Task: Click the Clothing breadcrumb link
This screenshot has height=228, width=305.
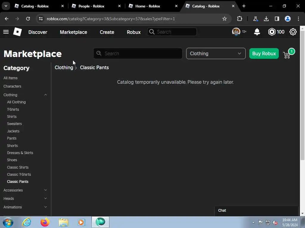Action: pos(64,67)
